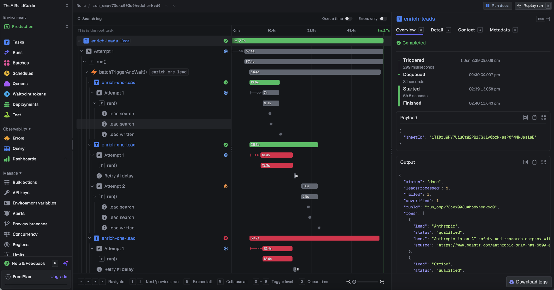Click the Replay run button
Screen dimensions: 554x290
[x=533, y=6]
